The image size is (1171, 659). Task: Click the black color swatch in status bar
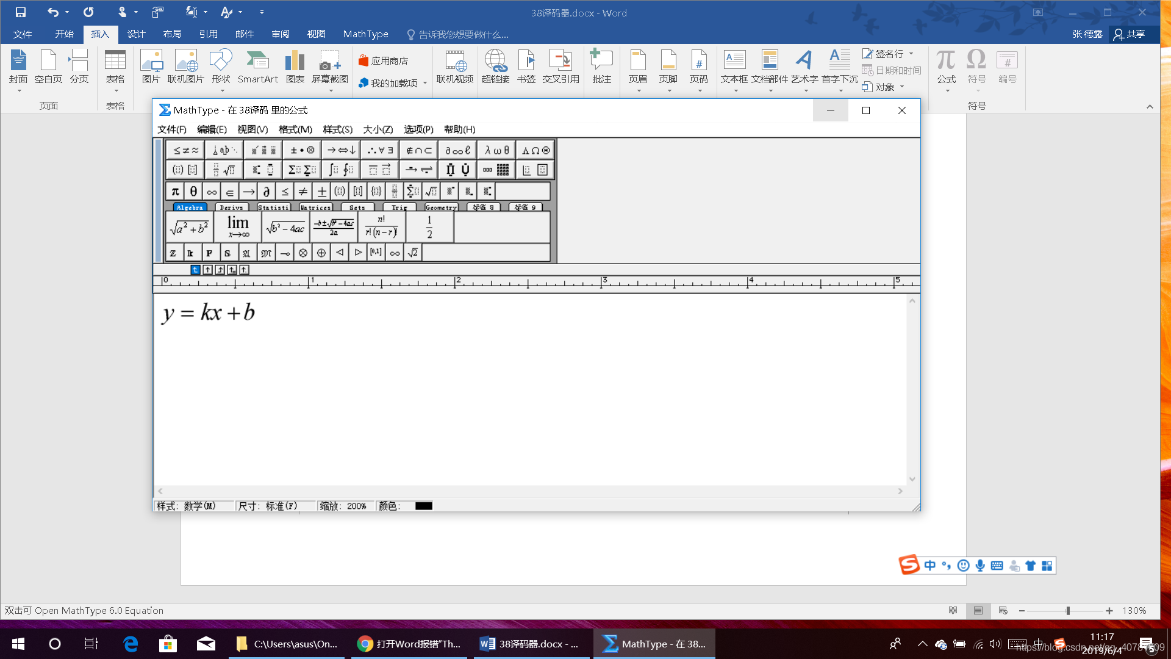pyautogui.click(x=423, y=506)
